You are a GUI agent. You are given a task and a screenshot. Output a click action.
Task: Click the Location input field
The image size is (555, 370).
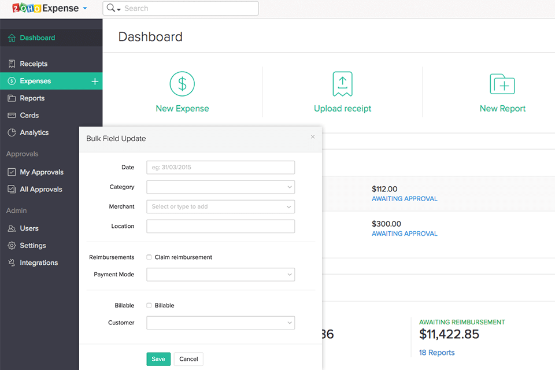pyautogui.click(x=220, y=226)
